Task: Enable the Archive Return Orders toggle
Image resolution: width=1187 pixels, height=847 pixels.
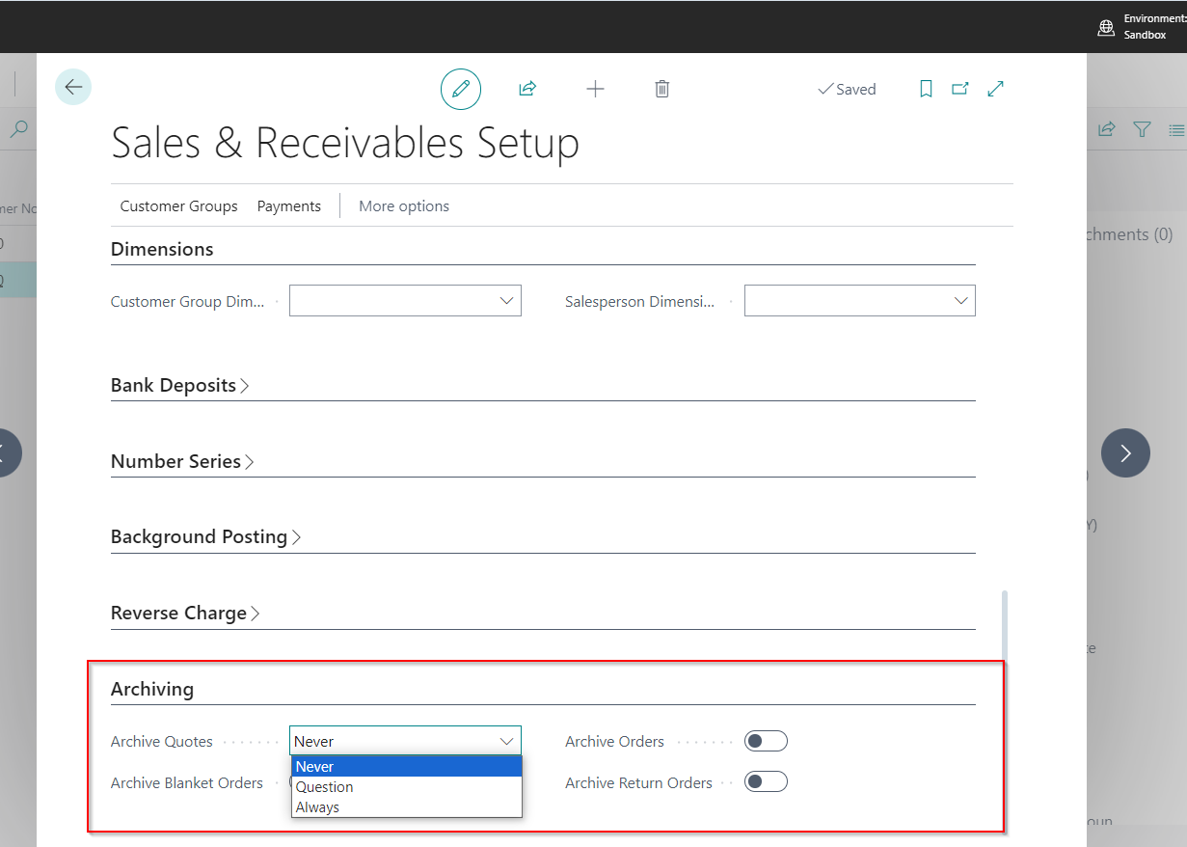Action: pos(766,782)
